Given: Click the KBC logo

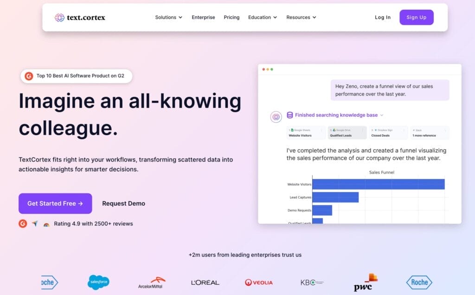Looking at the screenshot, I should point(312,282).
